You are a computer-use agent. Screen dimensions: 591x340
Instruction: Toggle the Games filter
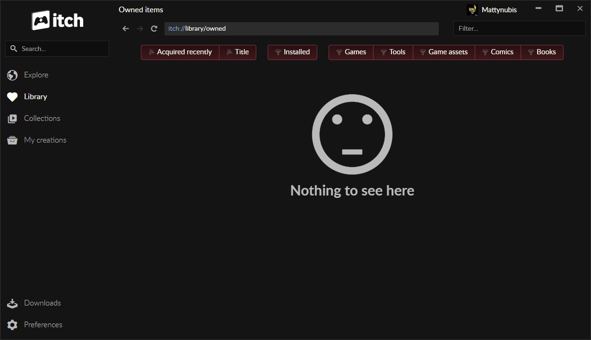[x=351, y=52]
